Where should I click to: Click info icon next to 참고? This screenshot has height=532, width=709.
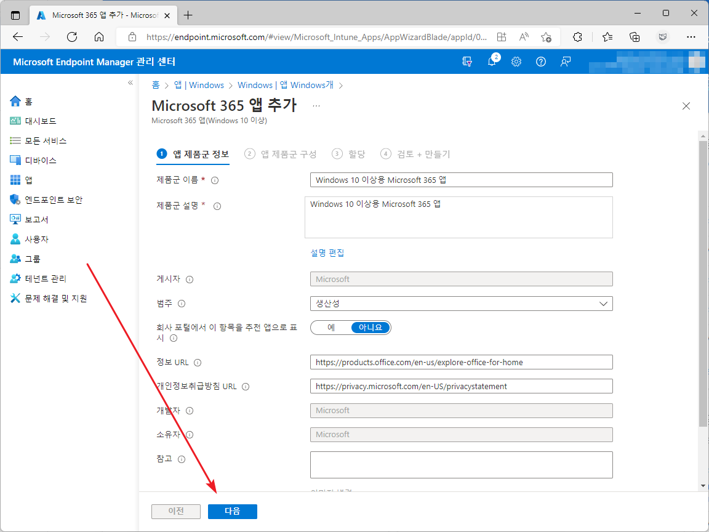[x=182, y=459]
